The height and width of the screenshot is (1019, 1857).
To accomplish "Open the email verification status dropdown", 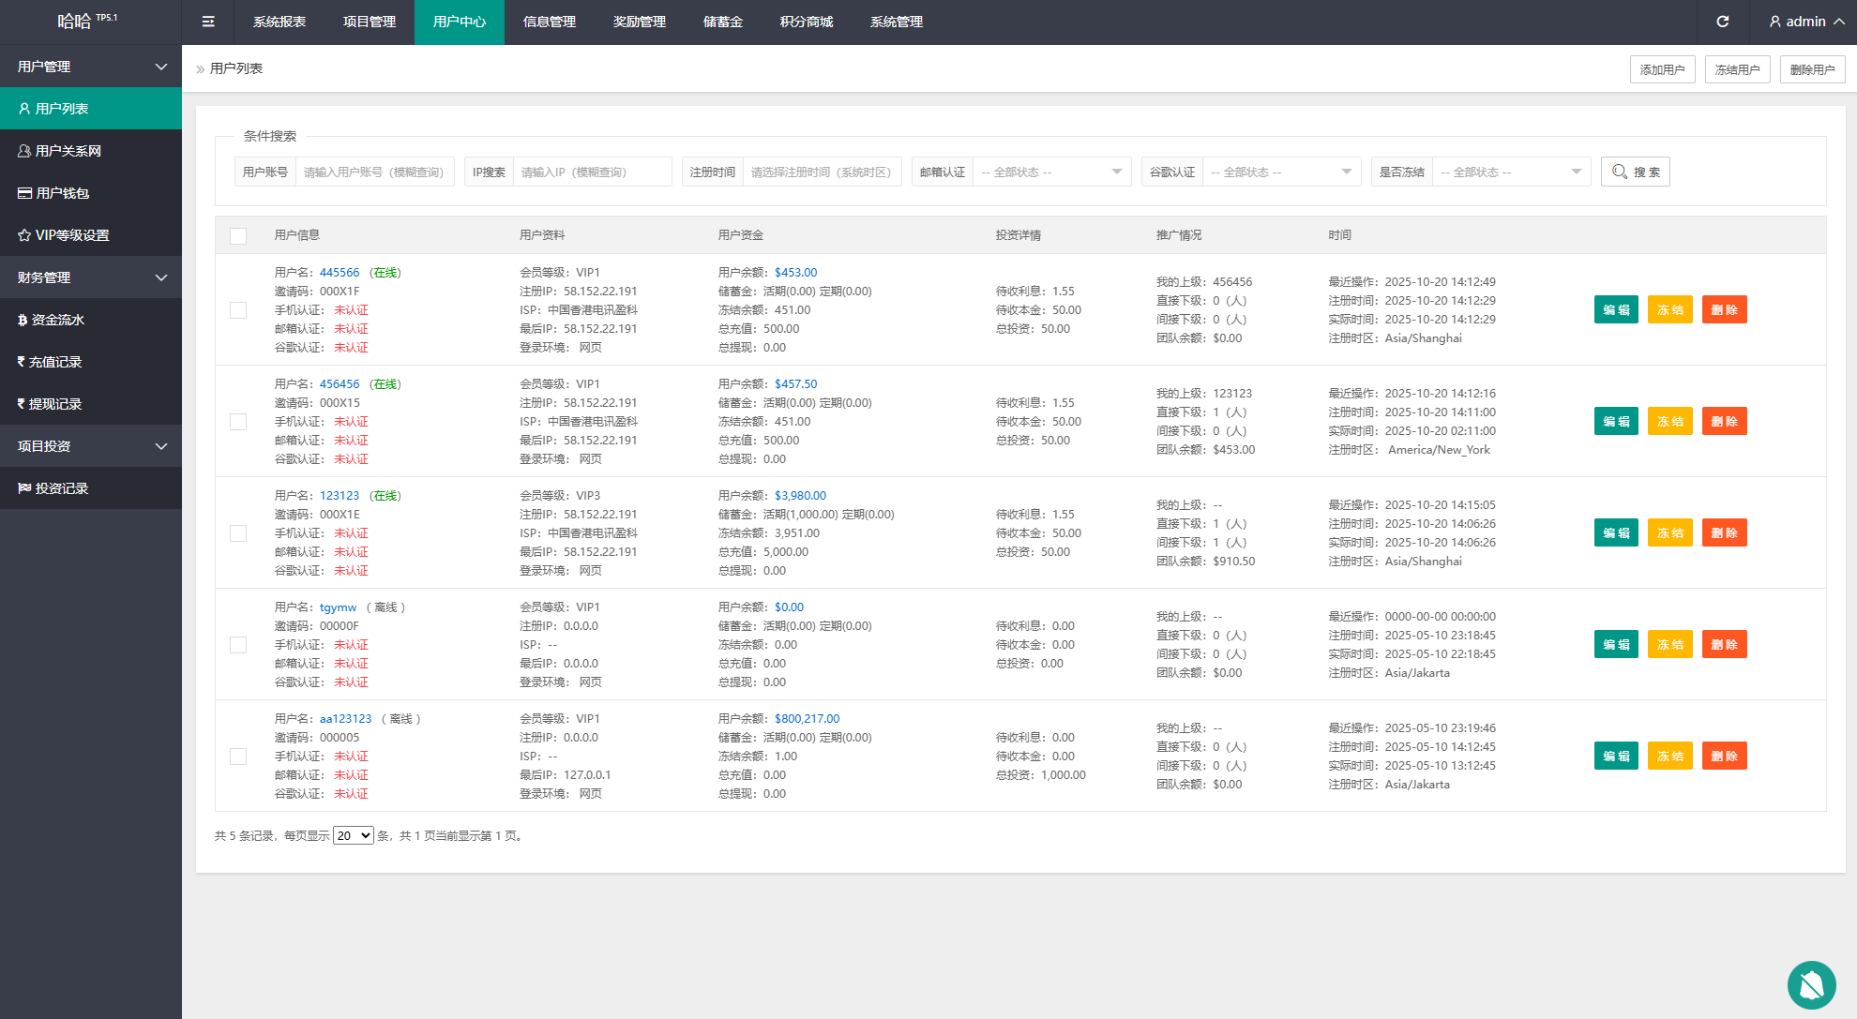I will (x=1050, y=172).
